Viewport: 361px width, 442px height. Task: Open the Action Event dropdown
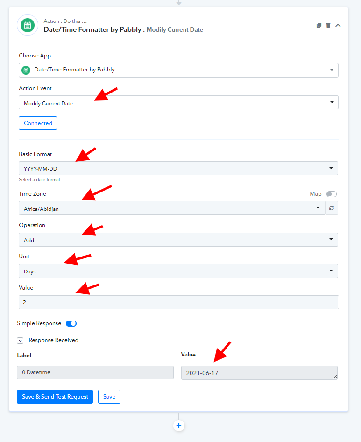178,102
